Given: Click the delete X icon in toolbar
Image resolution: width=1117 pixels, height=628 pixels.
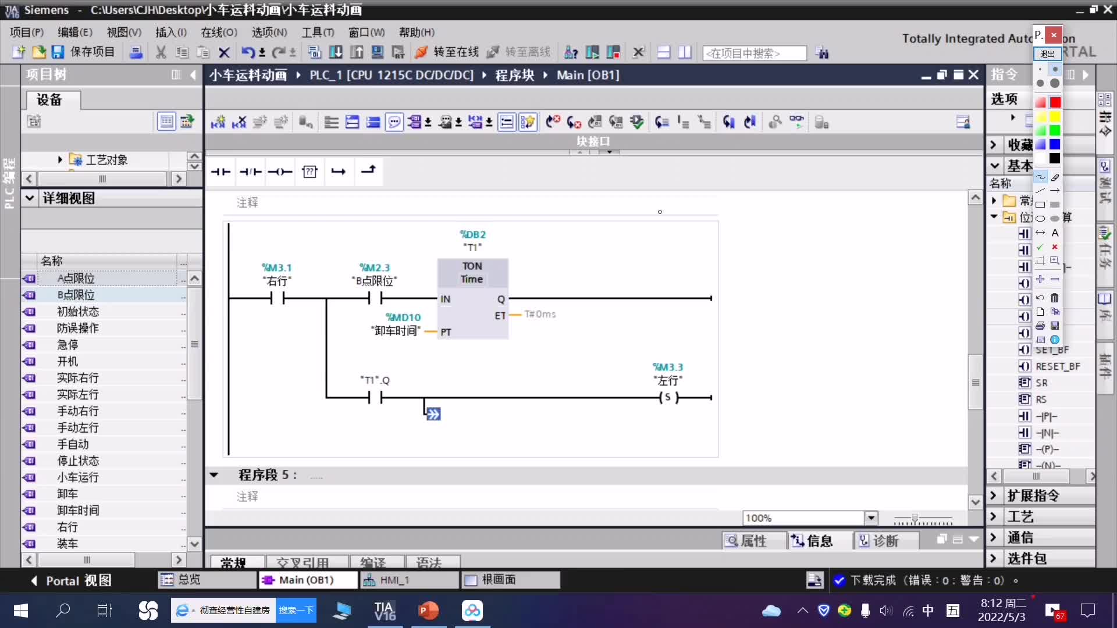Looking at the screenshot, I should [224, 52].
